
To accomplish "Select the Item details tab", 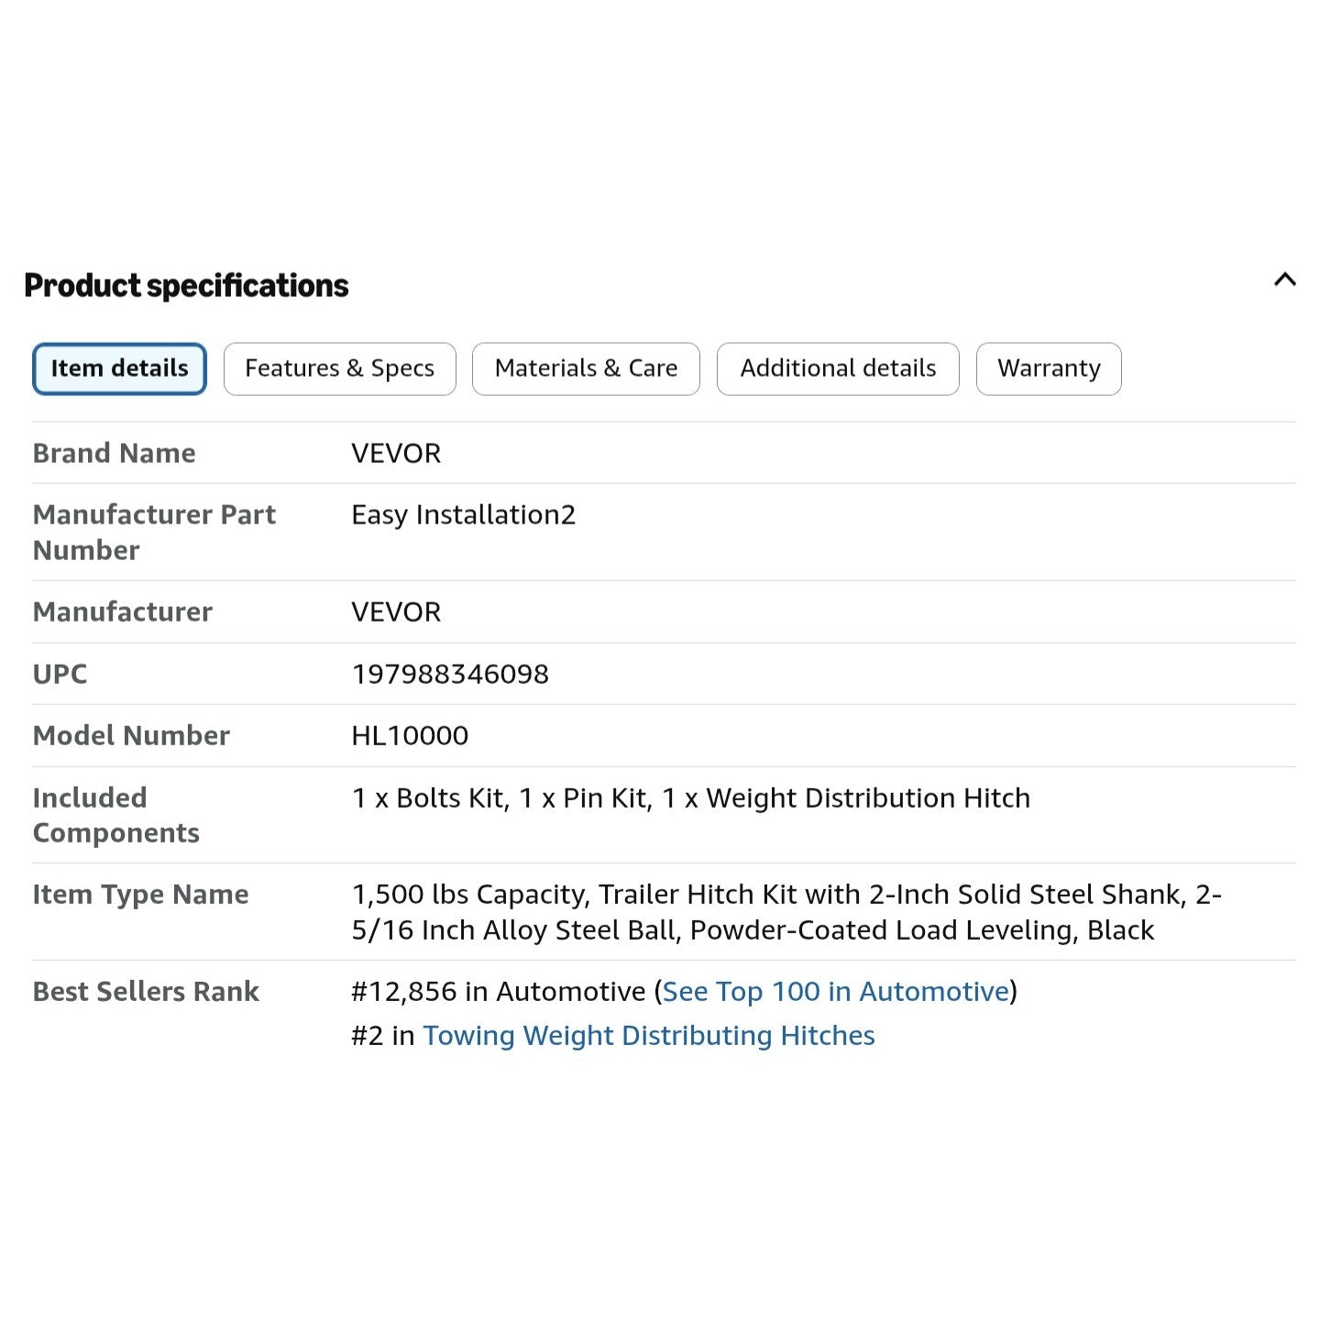I will click(119, 368).
